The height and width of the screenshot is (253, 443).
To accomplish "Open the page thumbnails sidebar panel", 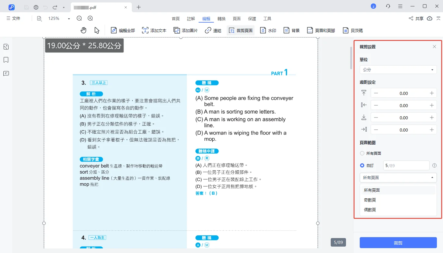I will pyautogui.click(x=6, y=47).
